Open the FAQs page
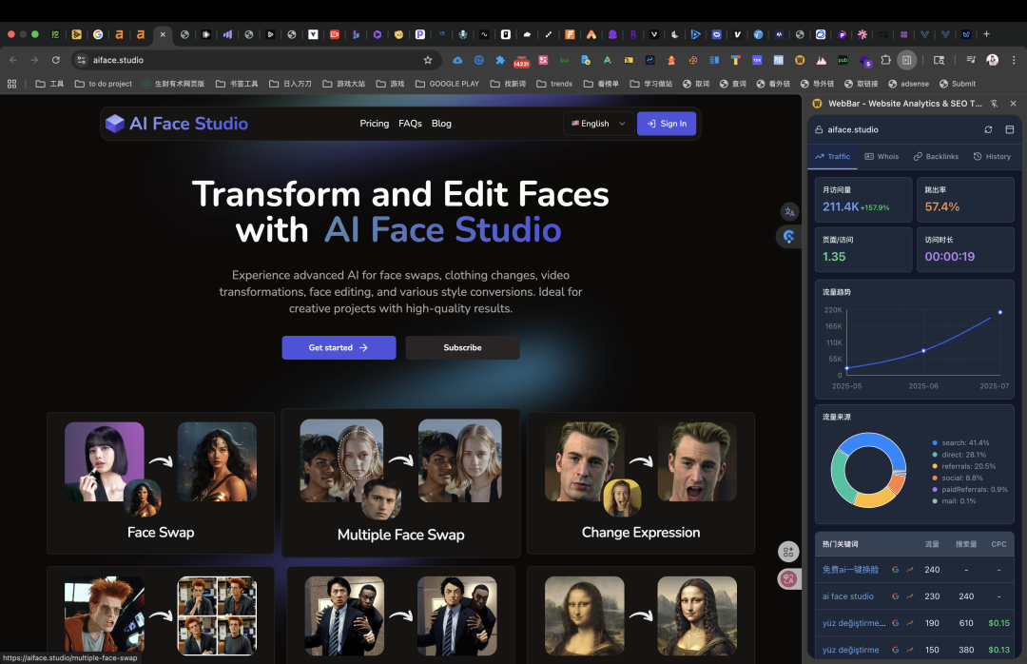Image resolution: width=1027 pixels, height=664 pixels. pyautogui.click(x=410, y=124)
